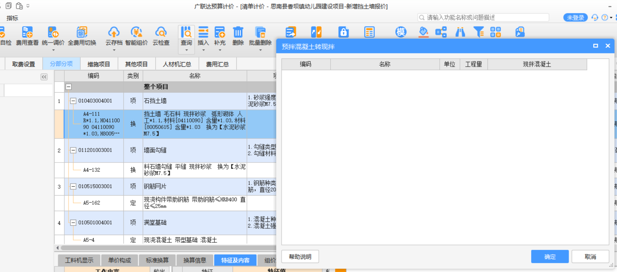Click 取消 in the concrete conversion dialog

click(x=590, y=257)
